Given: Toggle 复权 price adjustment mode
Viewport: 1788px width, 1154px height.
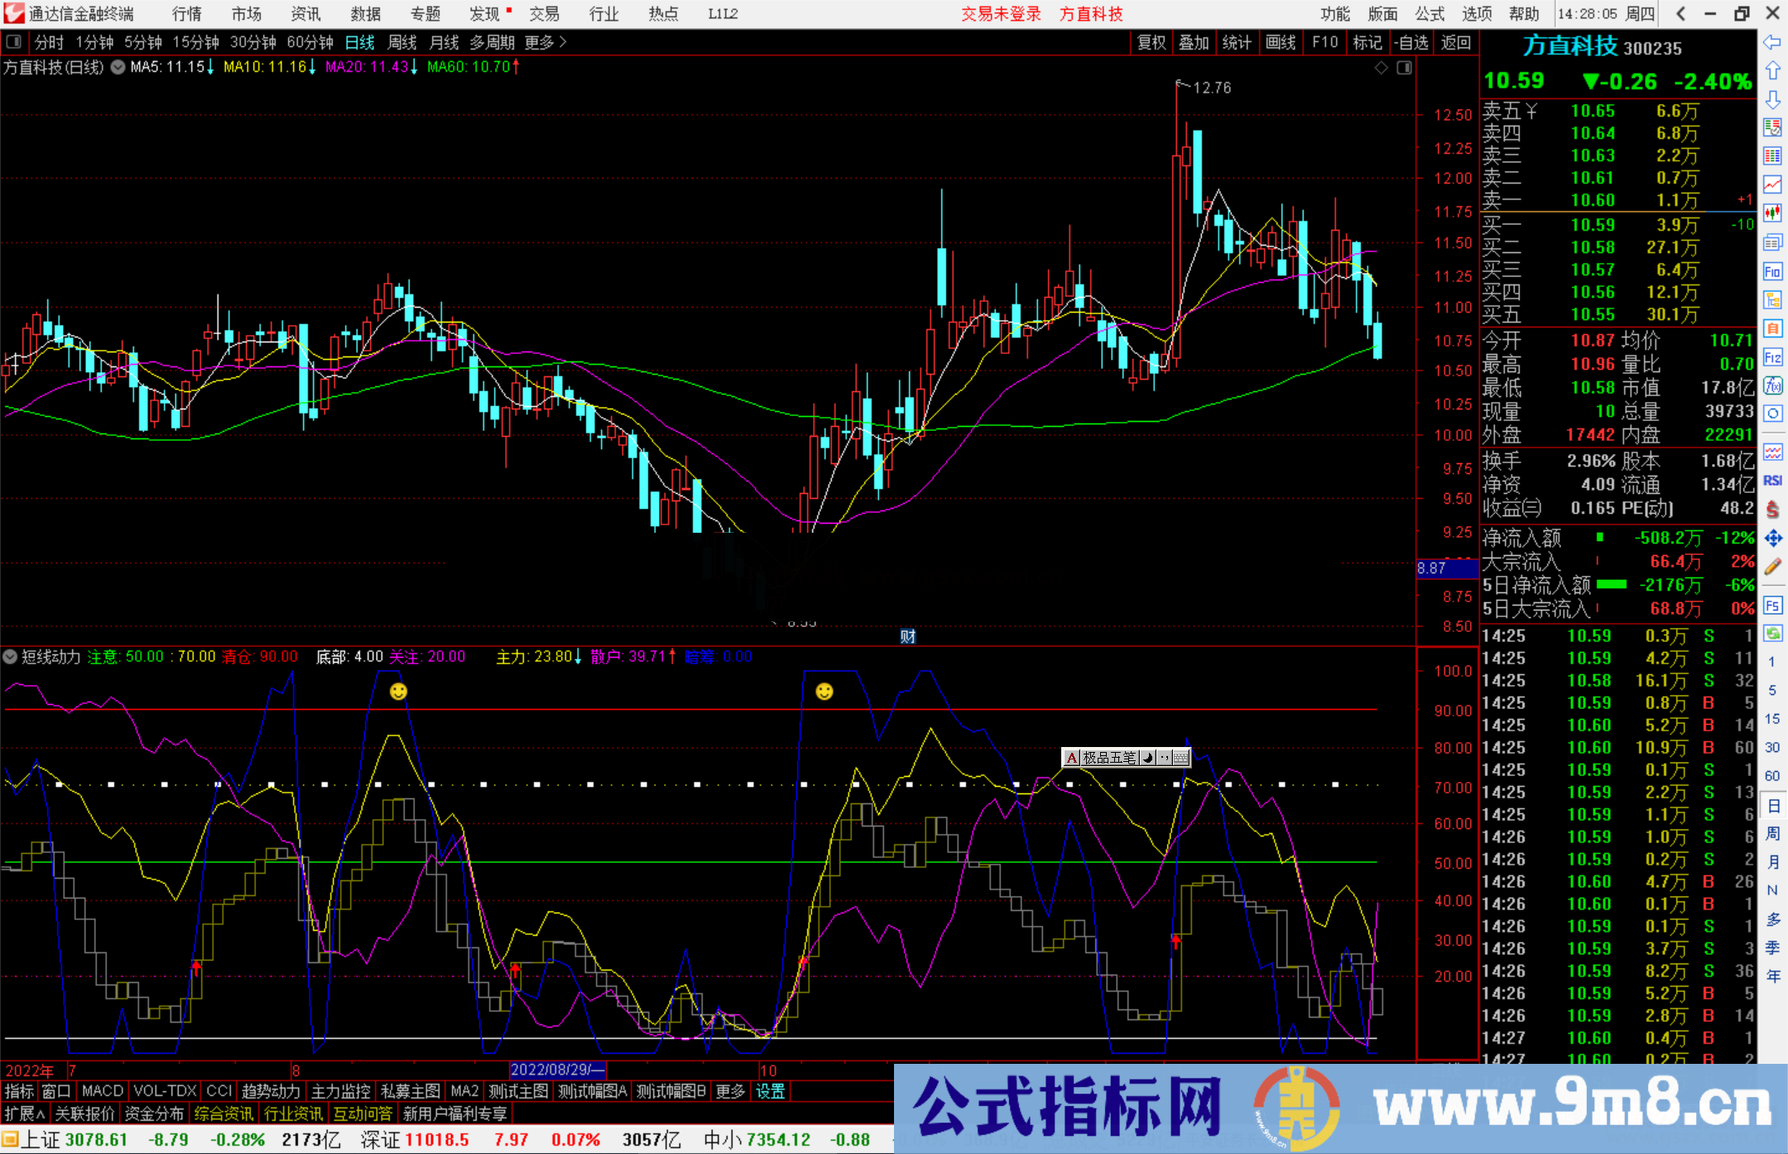Looking at the screenshot, I should tap(1151, 42).
